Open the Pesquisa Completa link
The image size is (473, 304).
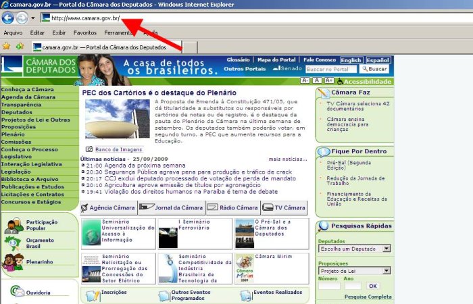[x=368, y=297]
